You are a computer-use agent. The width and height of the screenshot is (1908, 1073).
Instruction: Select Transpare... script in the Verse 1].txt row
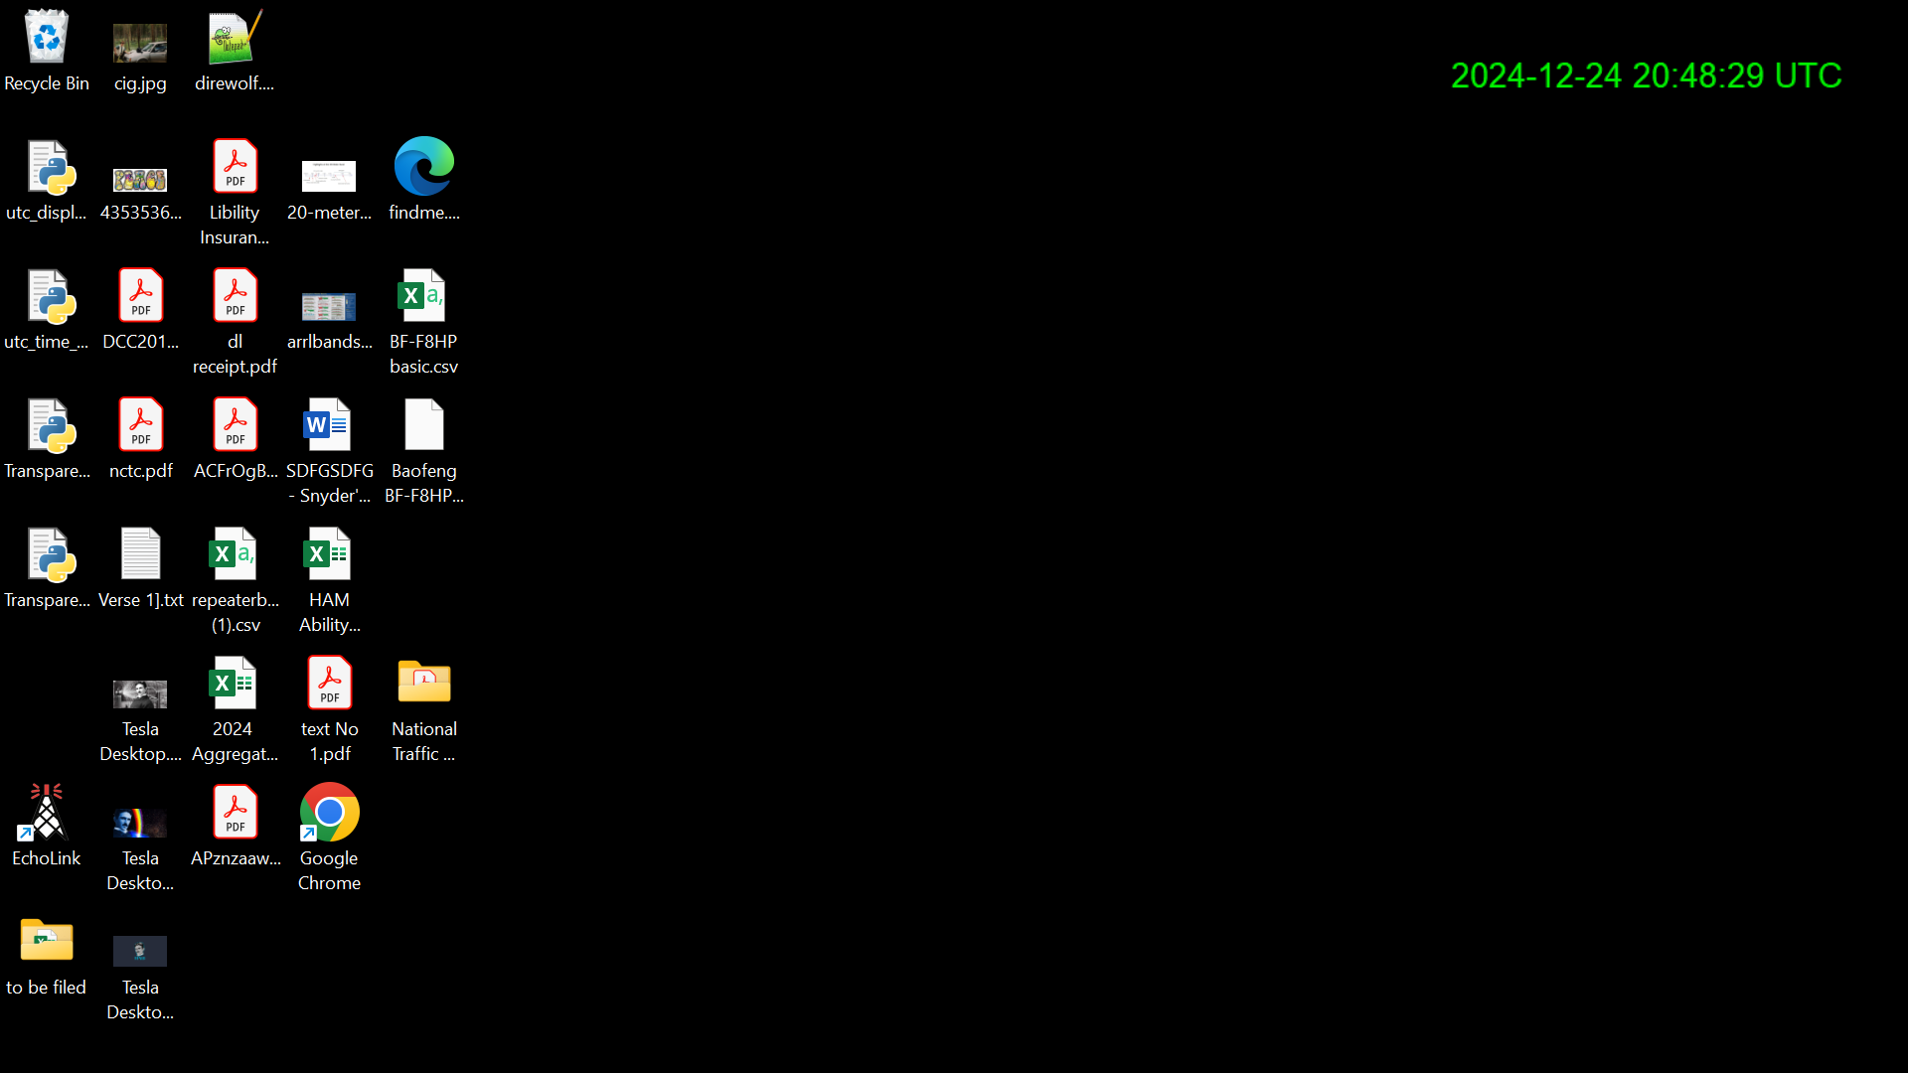click(47, 568)
